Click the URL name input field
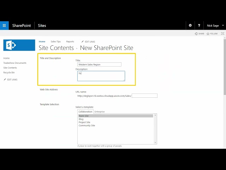This screenshot has height=170, width=226. point(144,96)
